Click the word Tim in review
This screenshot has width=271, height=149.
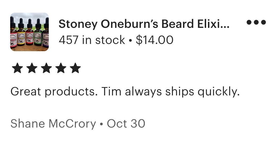coord(111,91)
